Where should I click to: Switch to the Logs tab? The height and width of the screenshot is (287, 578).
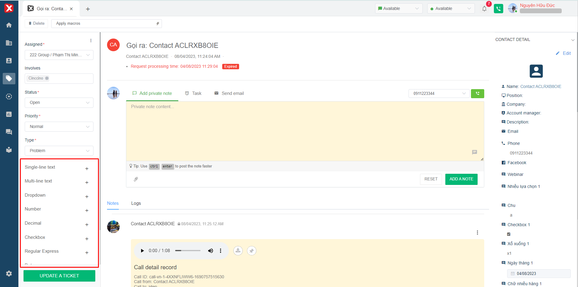pyautogui.click(x=136, y=203)
